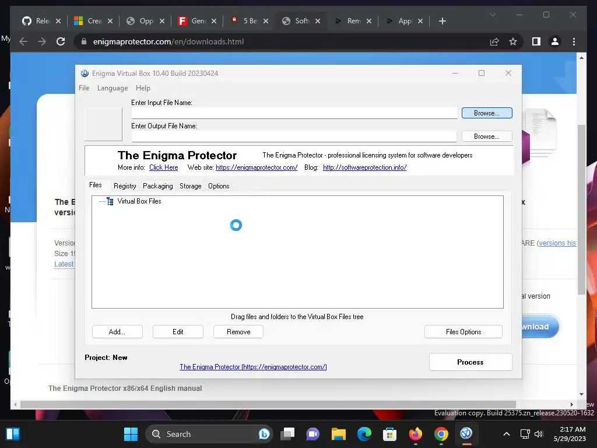Viewport: 597px width, 448px height.
Task: Switch to the Packaging tab
Action: tap(157, 186)
